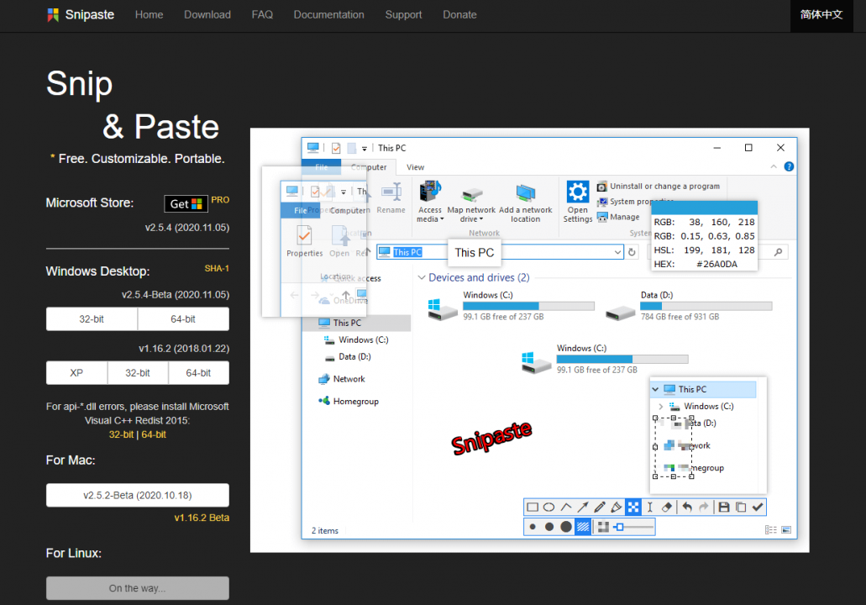This screenshot has width=866, height=605.
Task: Select Network in the Explorer navigation pane
Action: [342, 379]
